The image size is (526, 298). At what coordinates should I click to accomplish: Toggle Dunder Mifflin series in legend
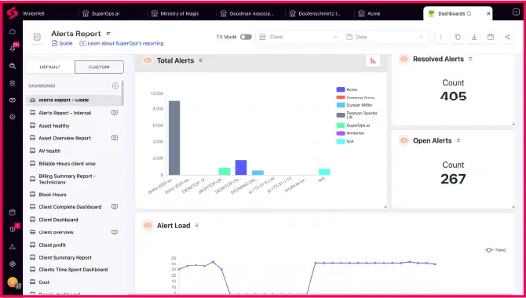coord(354,105)
